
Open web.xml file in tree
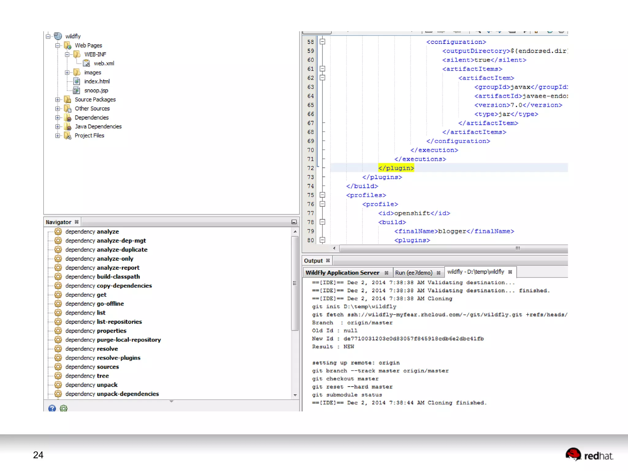(x=104, y=63)
